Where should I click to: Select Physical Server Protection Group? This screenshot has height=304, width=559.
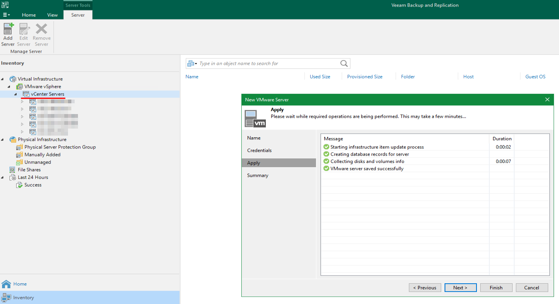[x=60, y=147]
